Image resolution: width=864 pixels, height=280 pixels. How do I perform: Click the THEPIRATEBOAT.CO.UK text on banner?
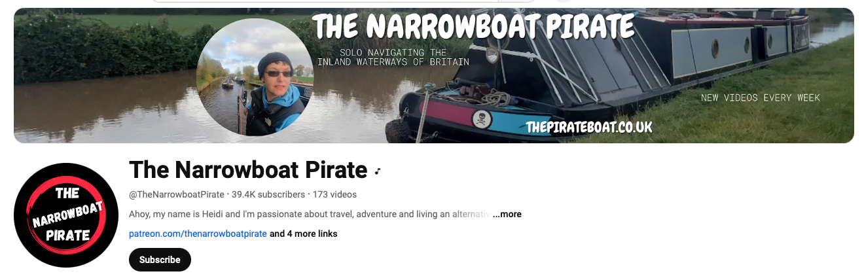(589, 127)
